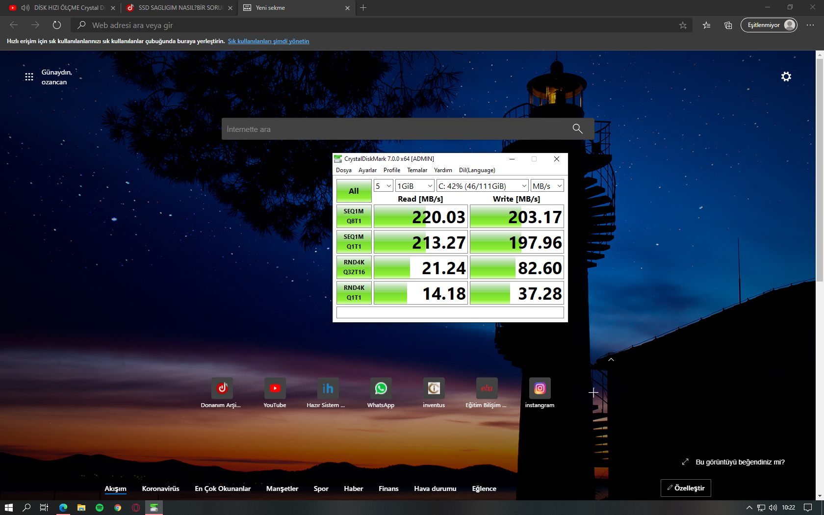824x515 pixels.
Task: Open the apps grid launcher icon
Action: pos(29,77)
